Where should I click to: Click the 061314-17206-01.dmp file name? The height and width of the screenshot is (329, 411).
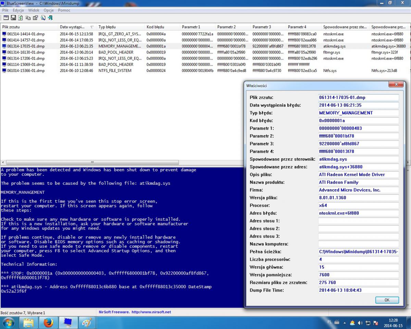[26, 59]
